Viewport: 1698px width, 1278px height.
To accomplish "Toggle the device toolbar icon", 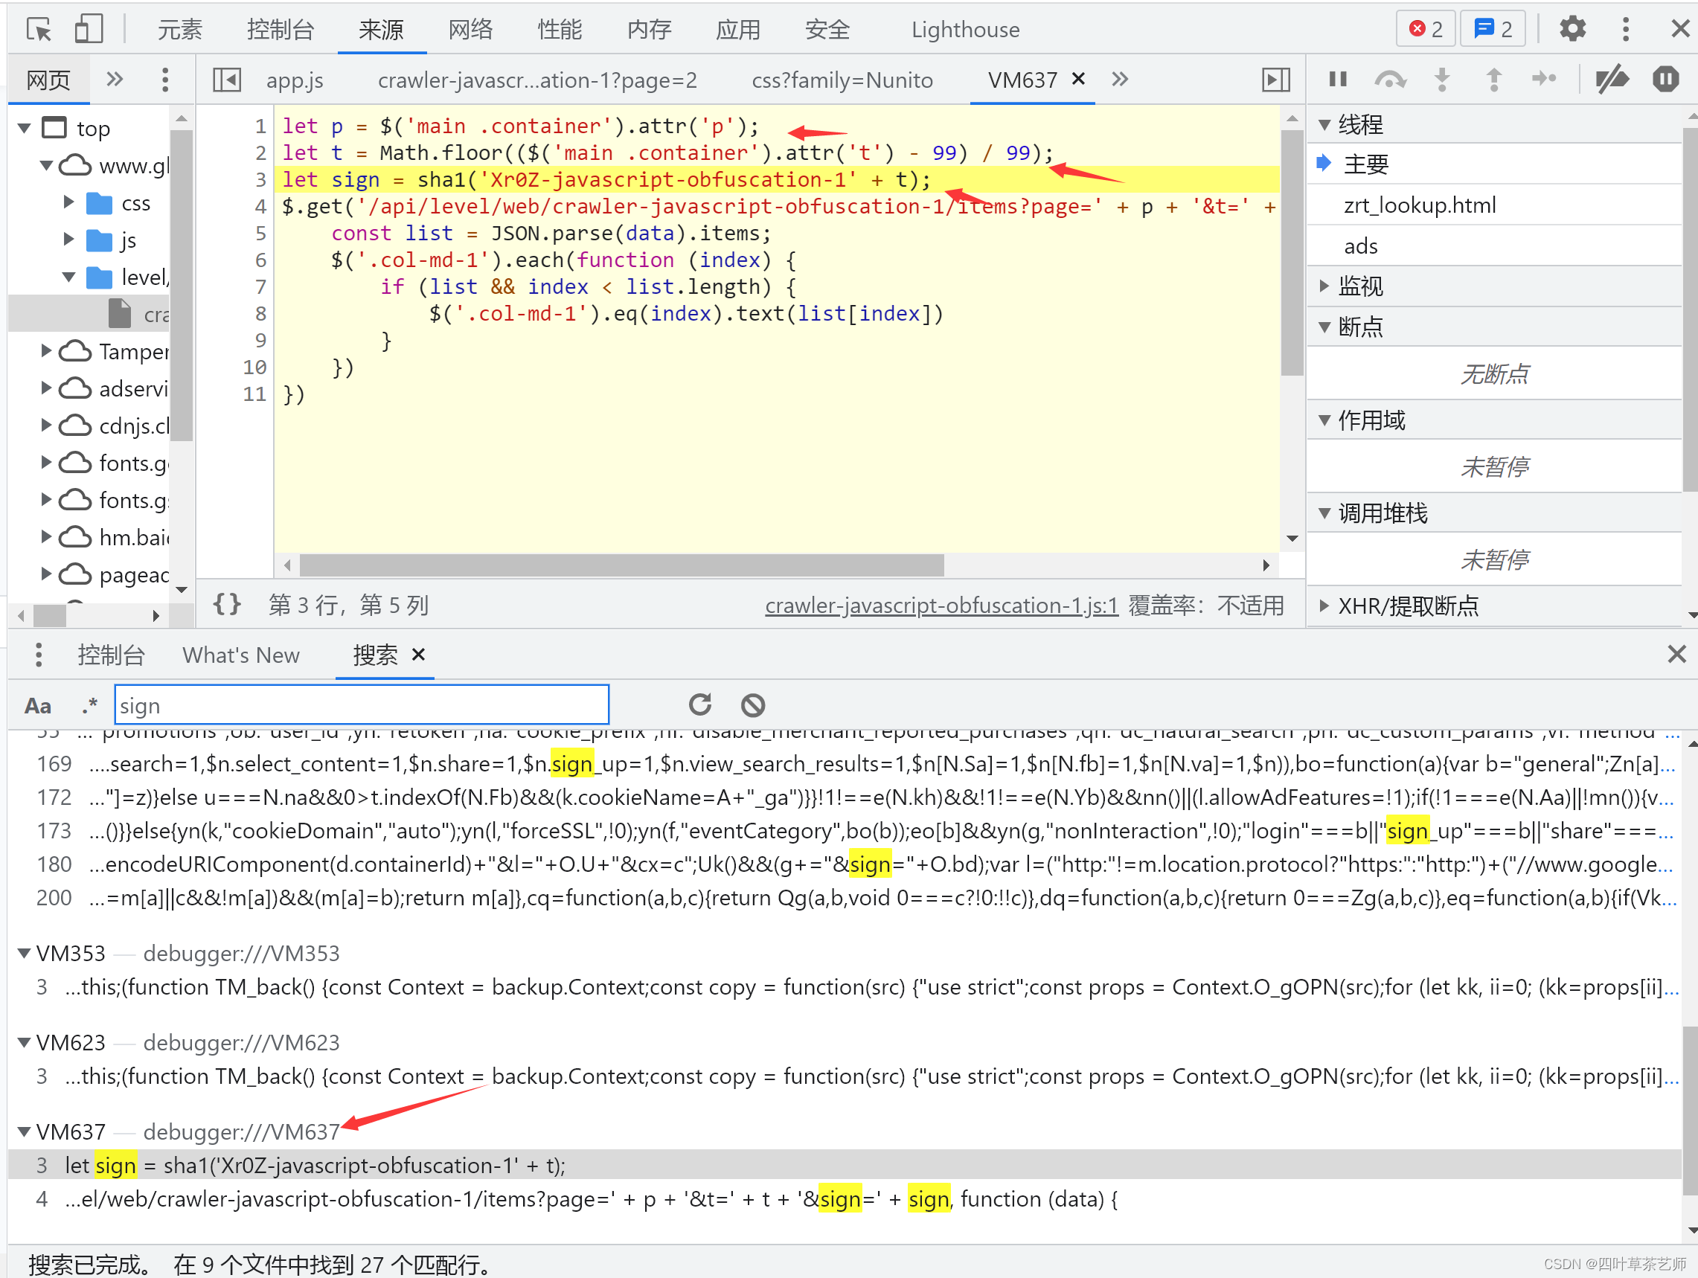I will click(x=89, y=29).
